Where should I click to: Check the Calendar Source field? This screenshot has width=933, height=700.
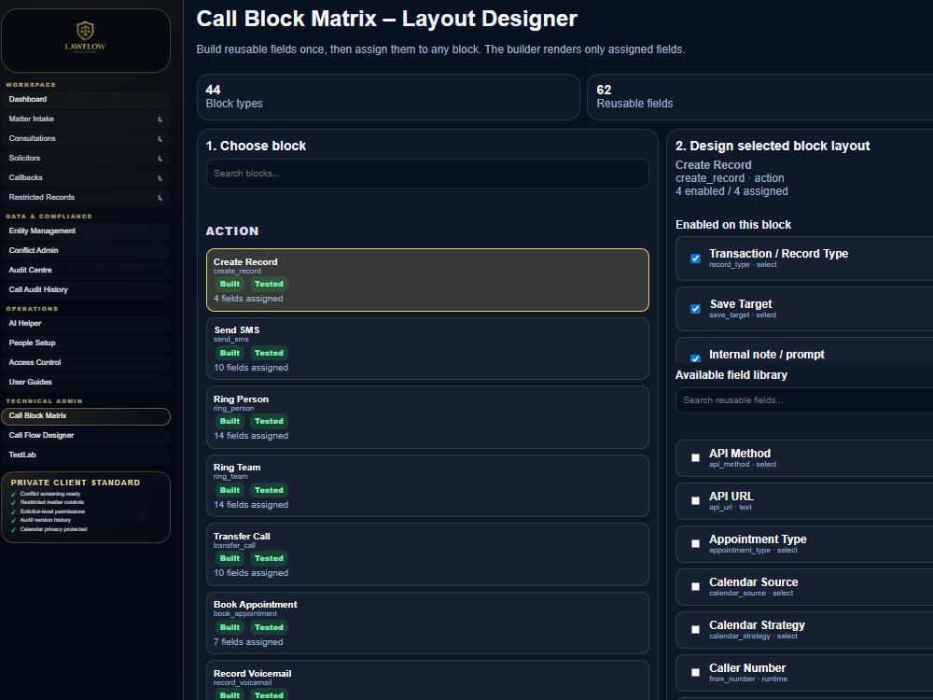click(695, 586)
